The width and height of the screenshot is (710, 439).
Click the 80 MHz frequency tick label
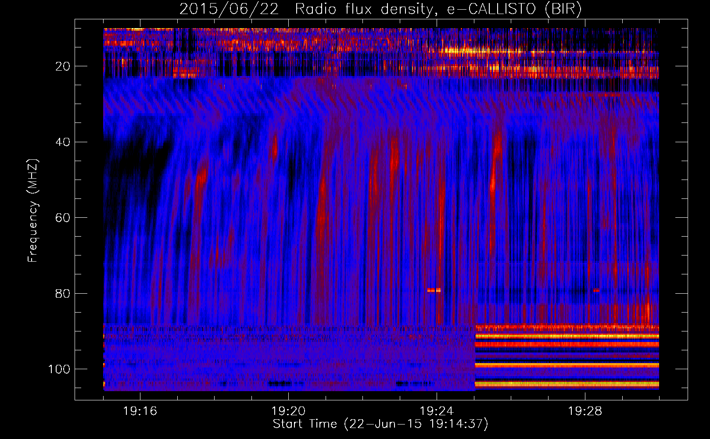point(63,293)
